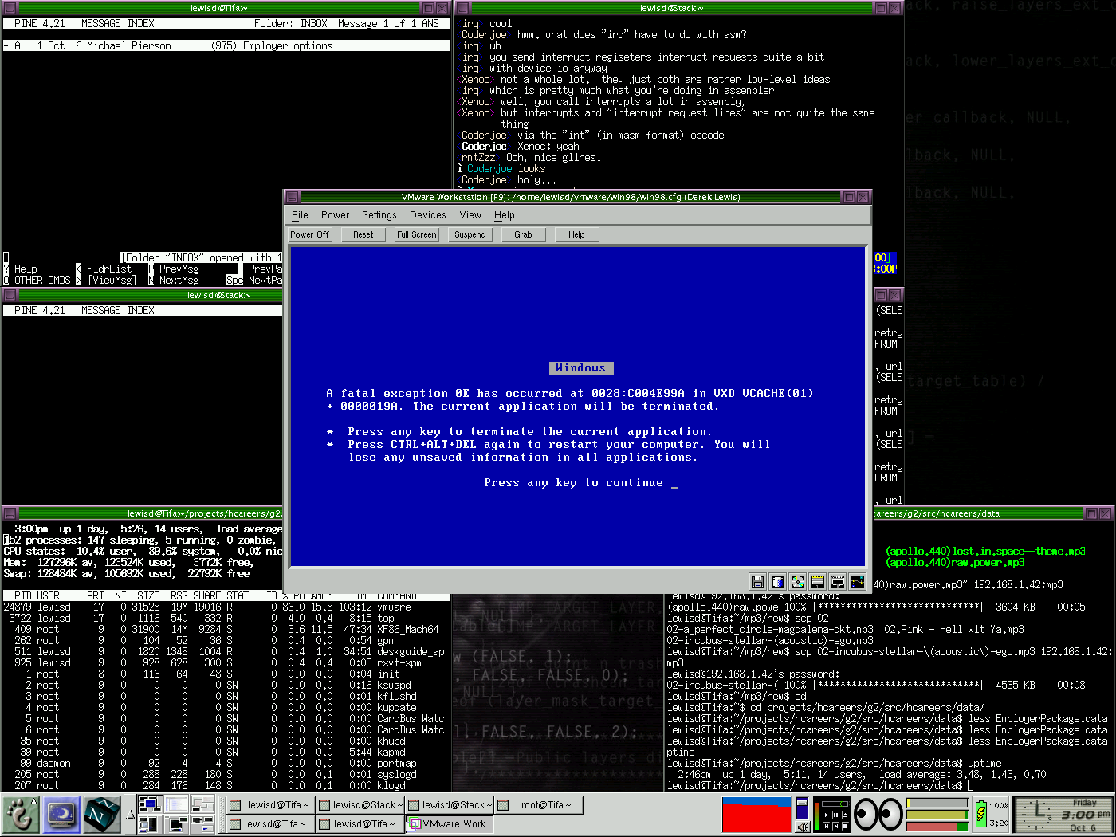Open the Power menu in VMware
The width and height of the screenshot is (1116, 837).
[335, 215]
